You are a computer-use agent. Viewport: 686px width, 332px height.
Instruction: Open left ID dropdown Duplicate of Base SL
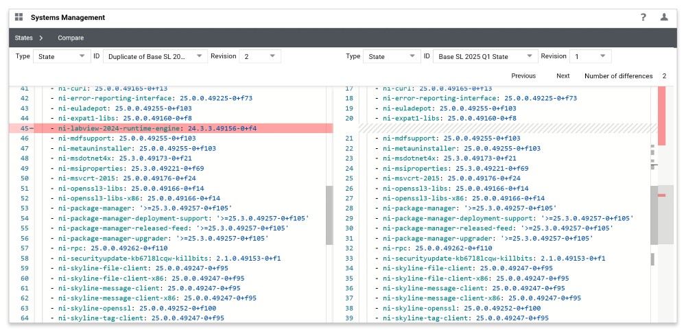(155, 56)
